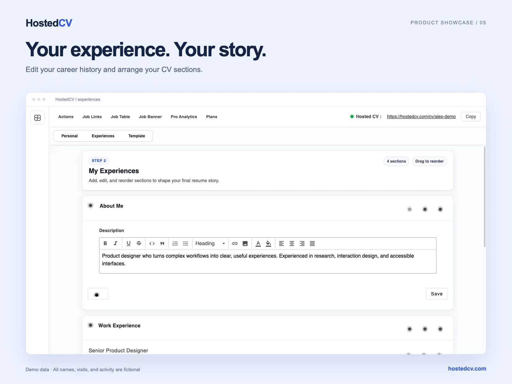Image resolution: width=512 pixels, height=384 pixels.
Task: Align text to the right
Action: coord(302,244)
